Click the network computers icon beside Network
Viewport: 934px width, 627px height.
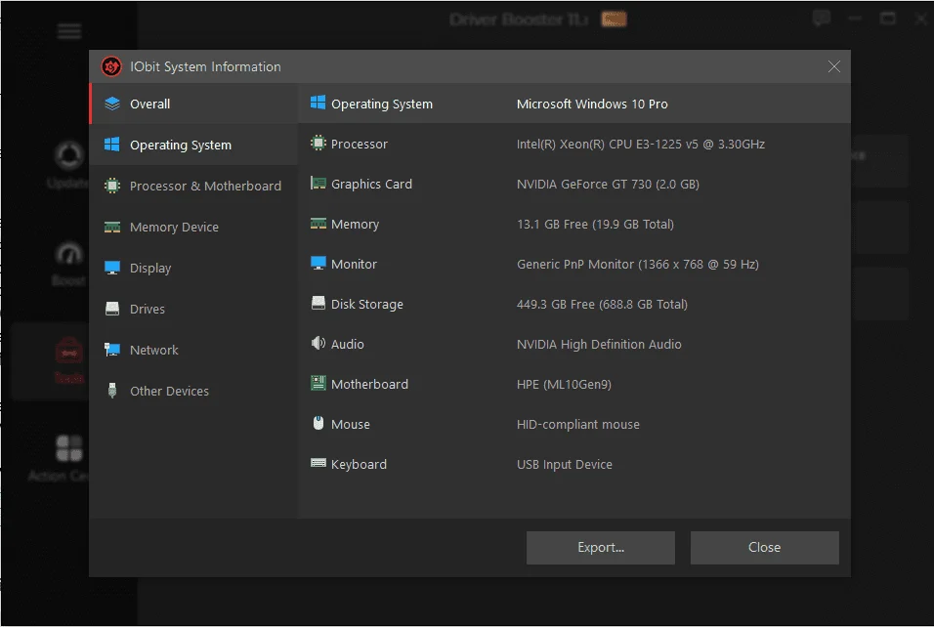[x=112, y=350]
